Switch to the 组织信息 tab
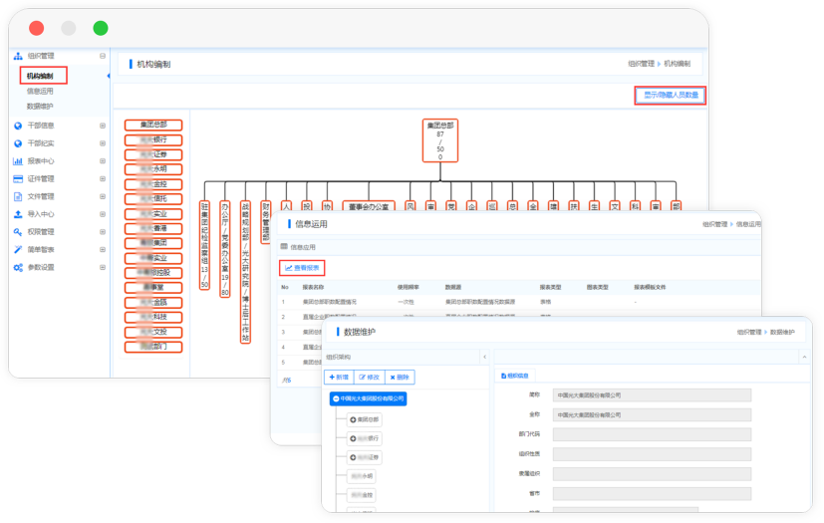Screen dimensions: 824x523 pos(517,376)
